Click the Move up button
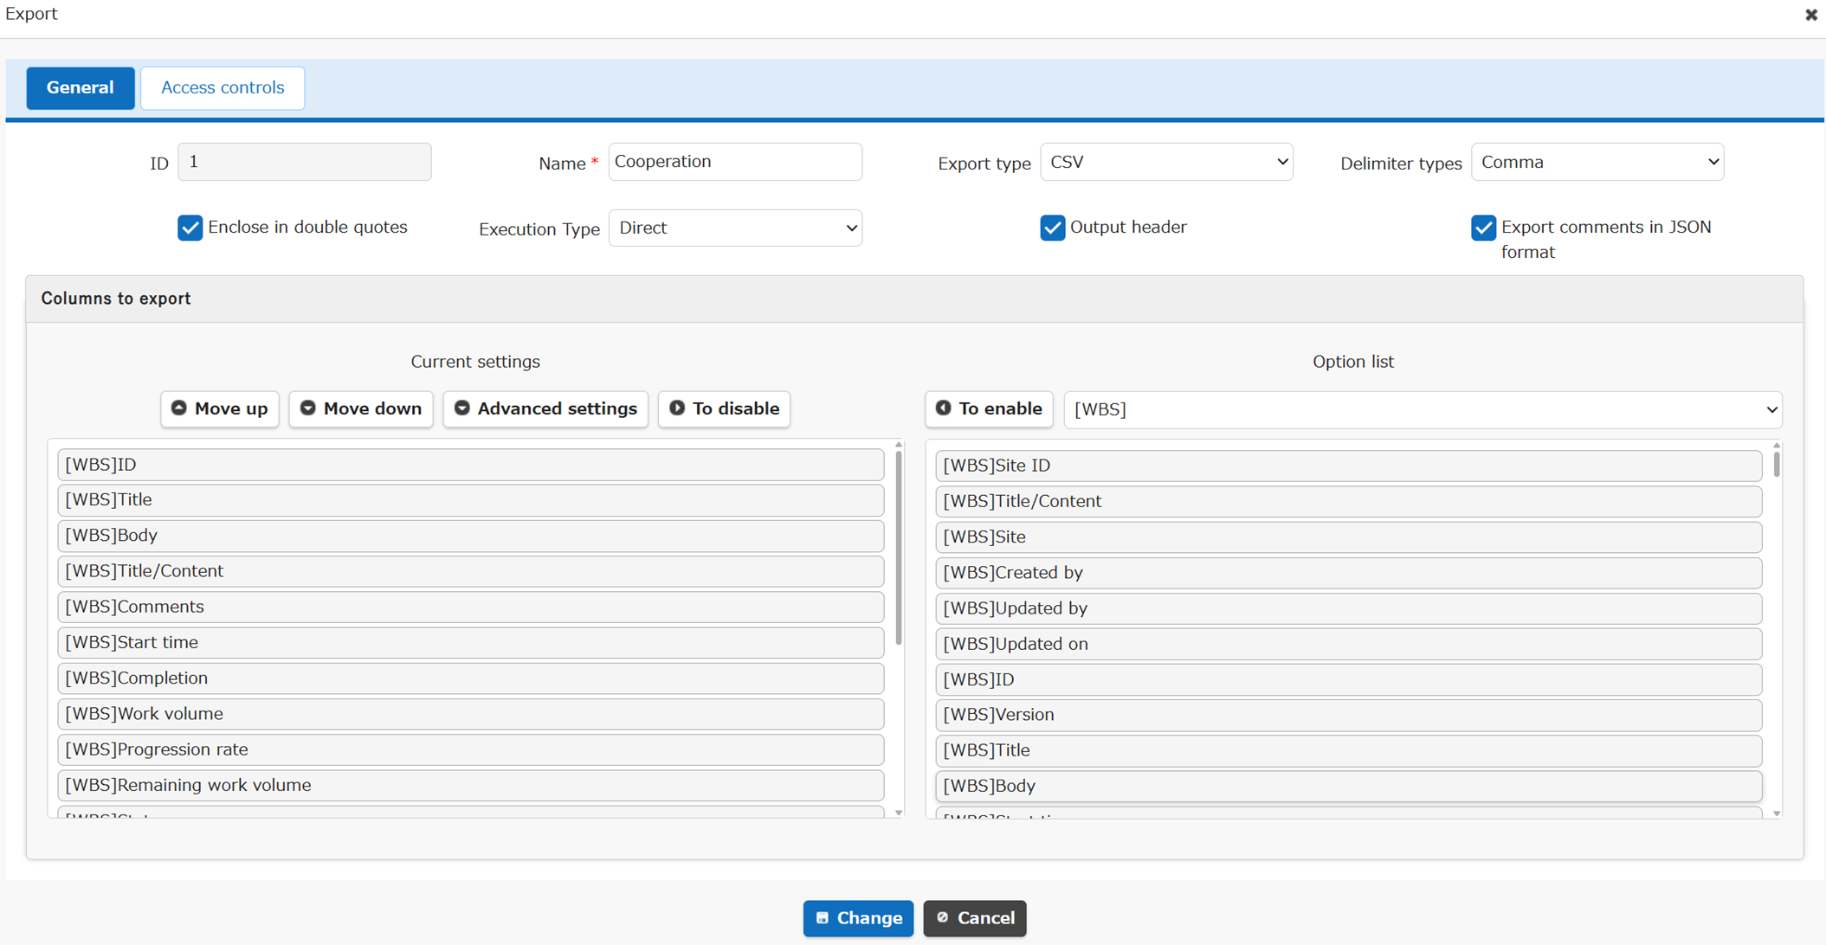The height and width of the screenshot is (945, 1826). click(220, 408)
